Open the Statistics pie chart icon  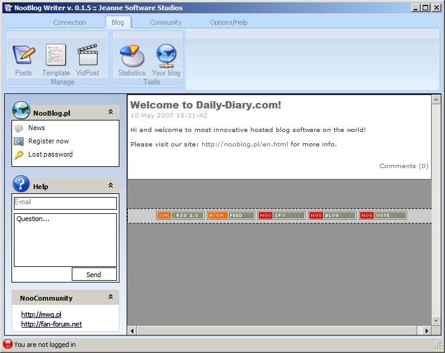pyautogui.click(x=132, y=55)
